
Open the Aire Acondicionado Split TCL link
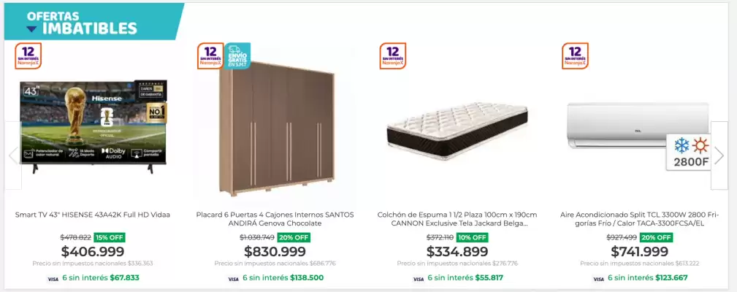tap(639, 219)
